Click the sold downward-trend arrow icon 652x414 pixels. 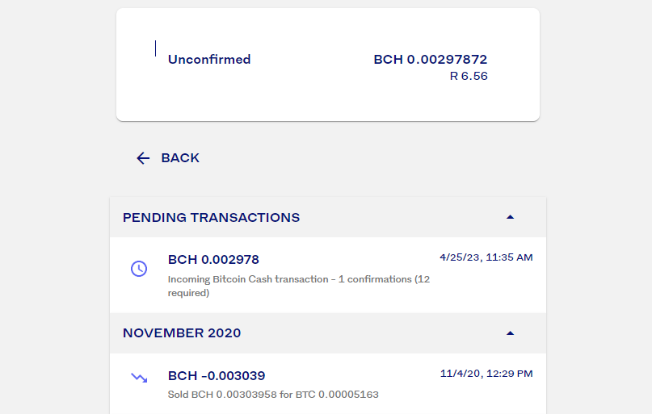(x=139, y=378)
